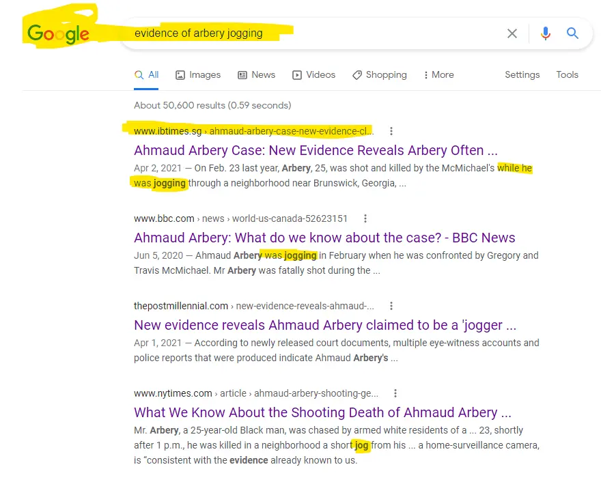Click the snippet date 'Apr 2, 2021'
The image size is (601, 482).
pyautogui.click(x=158, y=168)
